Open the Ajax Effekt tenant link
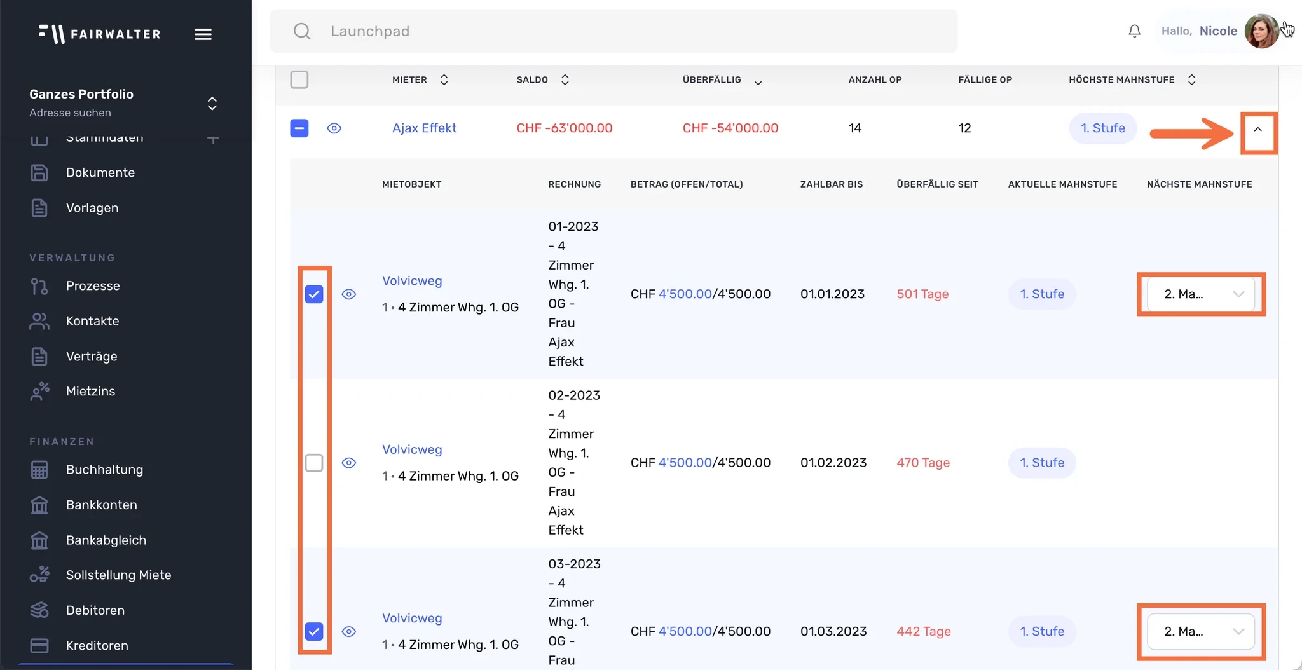 (x=424, y=128)
